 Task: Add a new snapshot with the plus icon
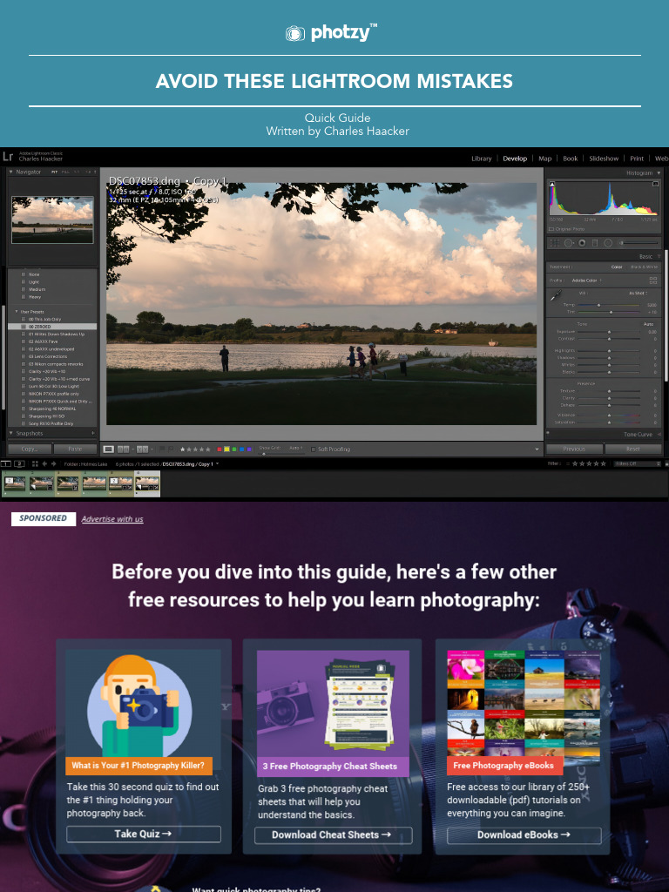coord(93,433)
